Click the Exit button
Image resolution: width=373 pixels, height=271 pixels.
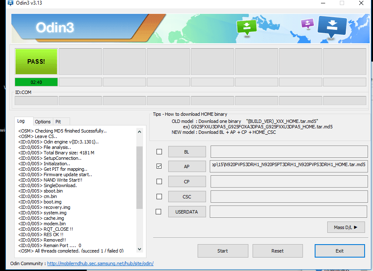[x=340, y=251]
